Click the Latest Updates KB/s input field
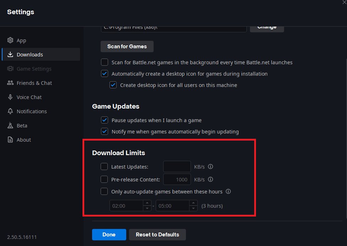This screenshot has width=347, height=246. pyautogui.click(x=177, y=166)
